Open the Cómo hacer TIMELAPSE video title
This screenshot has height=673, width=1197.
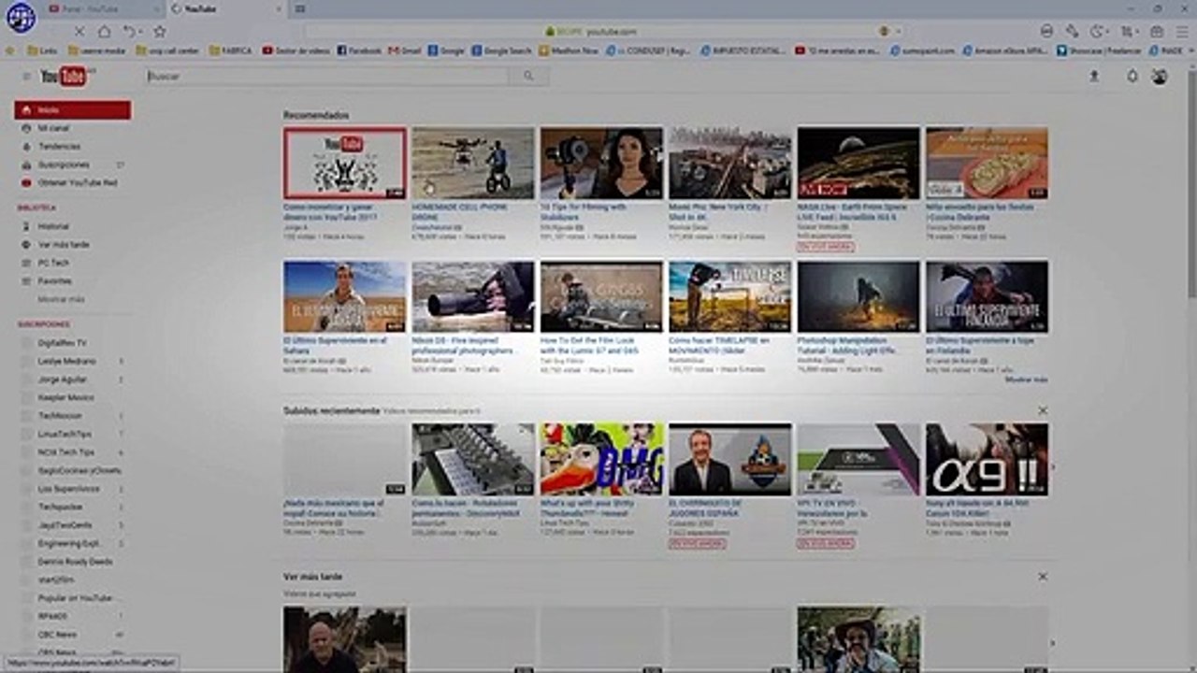(718, 346)
